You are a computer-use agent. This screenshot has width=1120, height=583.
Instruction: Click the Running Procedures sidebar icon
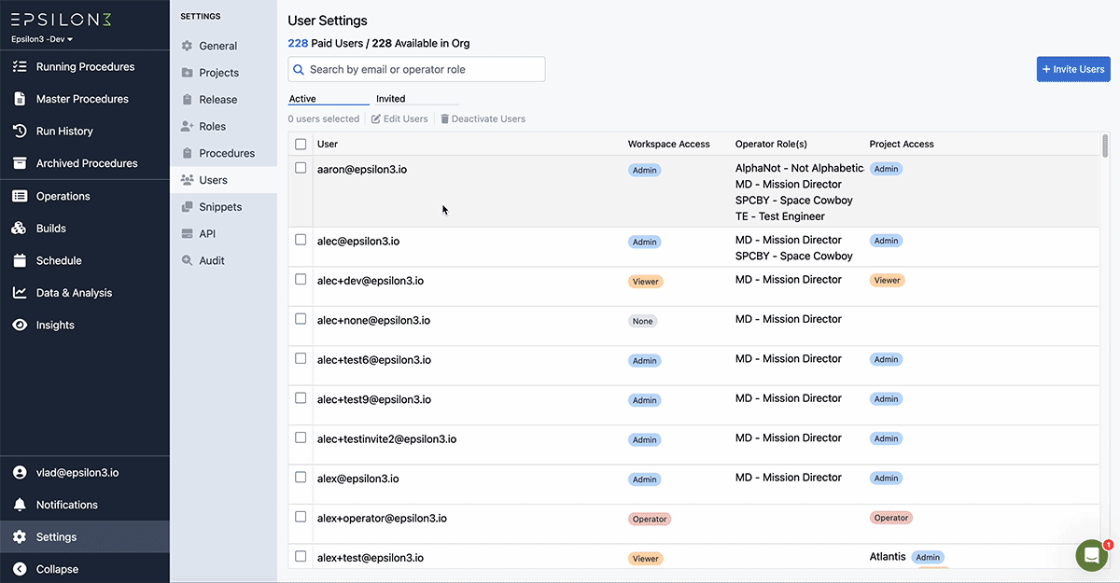point(20,67)
